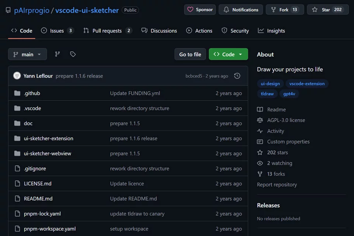This screenshot has height=236, width=354.
Task: Open the pnpm-workspace.yaml file
Action: click(x=50, y=229)
